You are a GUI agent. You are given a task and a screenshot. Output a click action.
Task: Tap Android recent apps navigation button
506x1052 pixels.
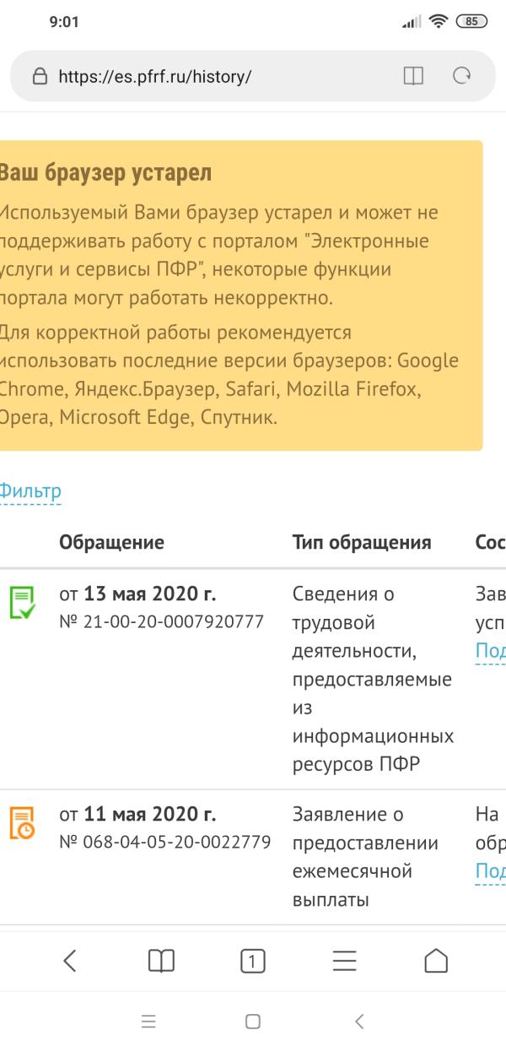tap(148, 1022)
